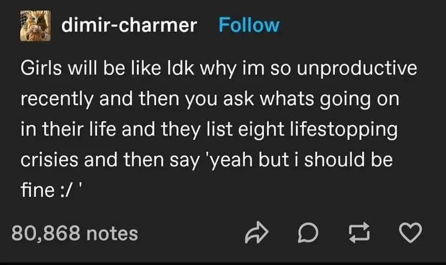Click the word 'unproductive' in the post
This screenshot has width=446, height=265.
point(357,68)
